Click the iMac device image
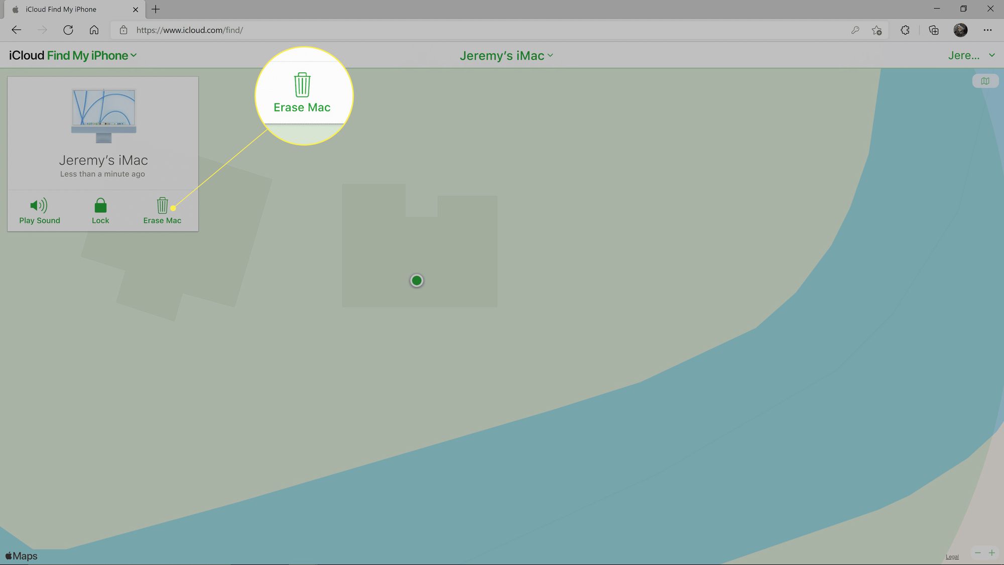This screenshot has height=565, width=1004. click(x=103, y=116)
